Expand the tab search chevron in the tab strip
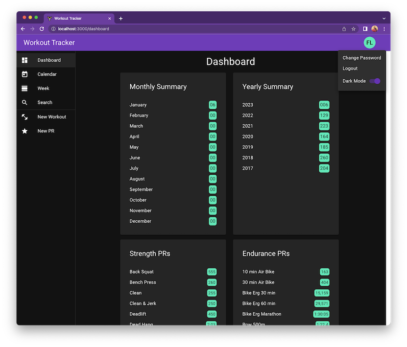The width and height of the screenshot is (407, 347). 384,19
